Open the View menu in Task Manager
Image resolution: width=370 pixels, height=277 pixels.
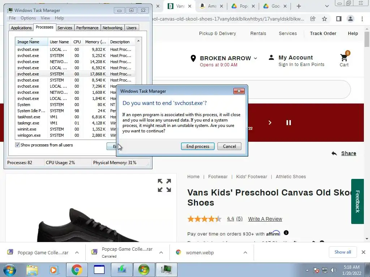45,18
